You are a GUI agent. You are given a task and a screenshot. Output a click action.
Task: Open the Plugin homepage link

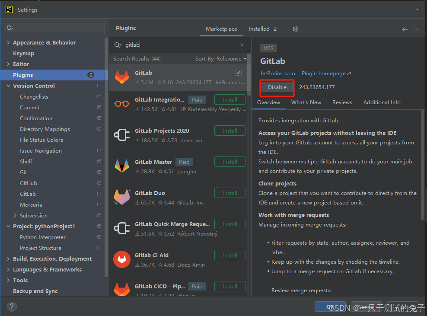click(x=326, y=73)
